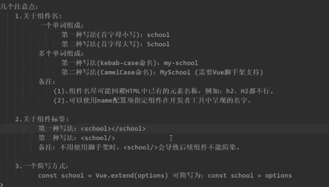
Task: Click the note line mentioning 'h2、H2都不行'
Action: pos(164,91)
